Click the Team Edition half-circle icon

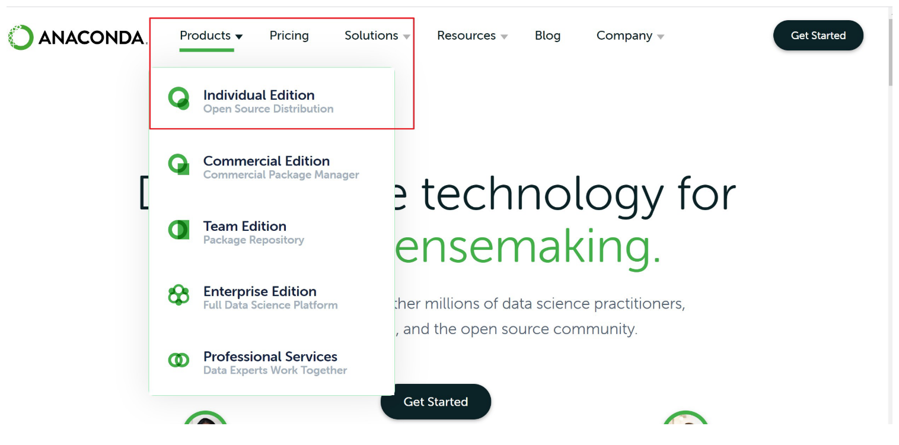[178, 230]
